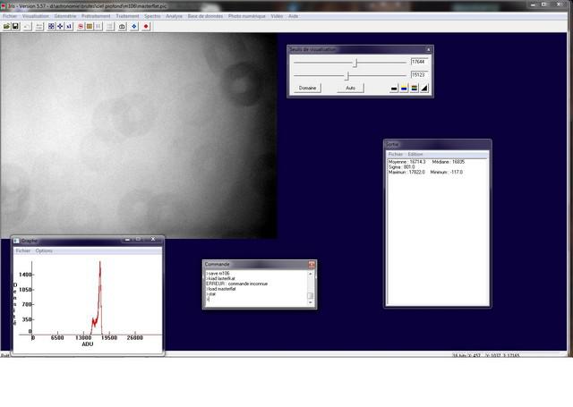
Task: Click the Sigma value line in Sortie
Action: point(401,166)
